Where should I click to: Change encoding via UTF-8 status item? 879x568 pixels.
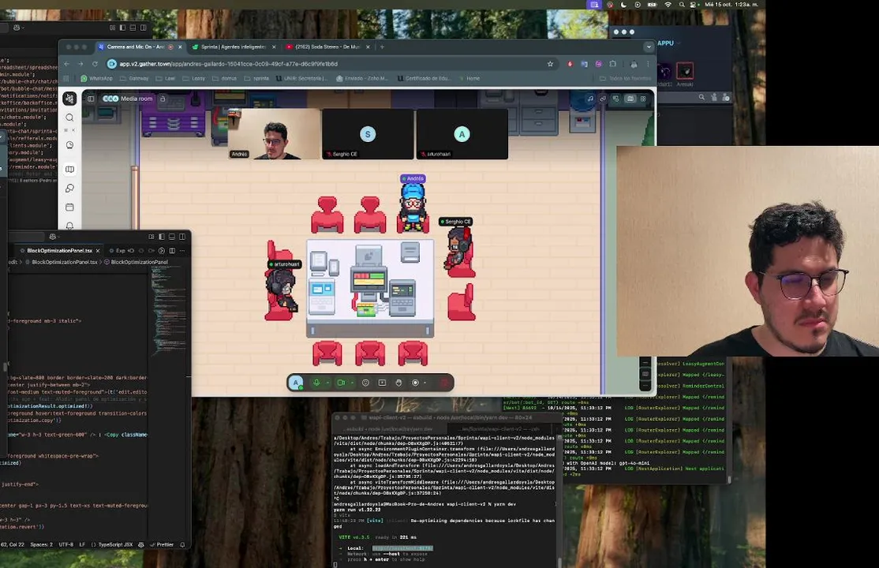click(x=65, y=544)
